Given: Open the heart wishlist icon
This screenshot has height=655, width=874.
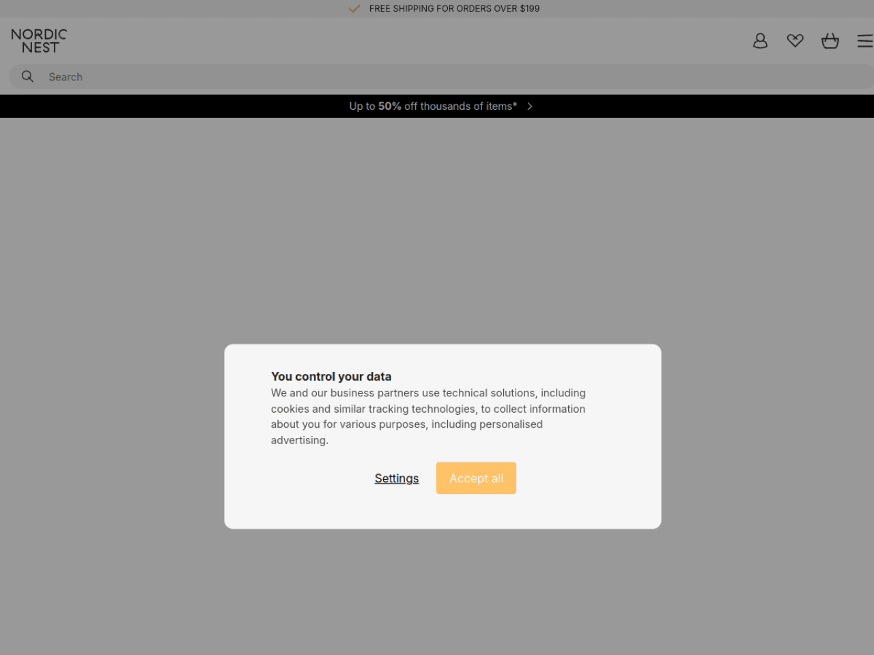Looking at the screenshot, I should click(795, 41).
